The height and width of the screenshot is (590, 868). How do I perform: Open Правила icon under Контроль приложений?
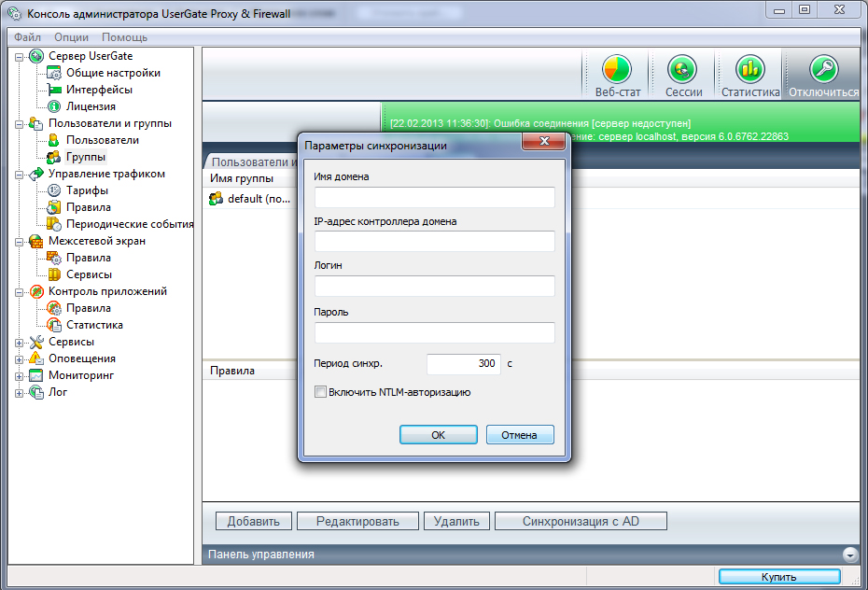click(x=54, y=308)
